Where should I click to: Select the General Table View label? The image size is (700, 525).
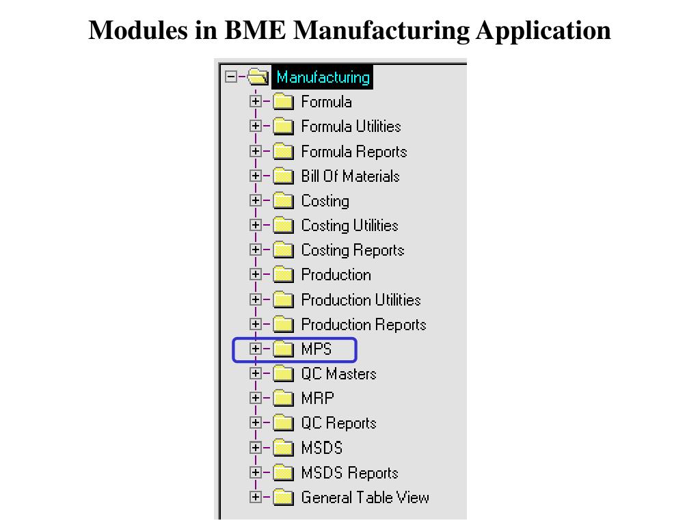click(x=365, y=497)
